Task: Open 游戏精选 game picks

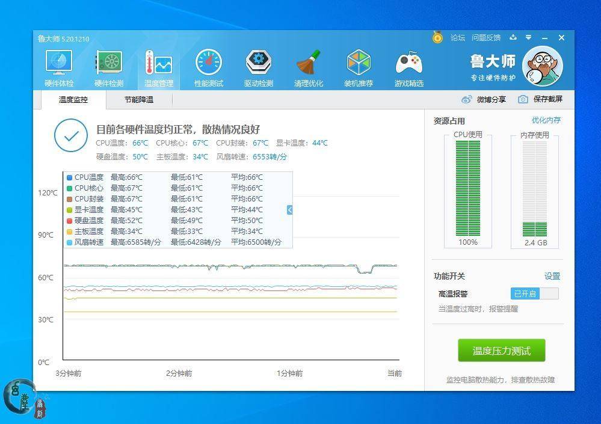Action: tap(408, 64)
